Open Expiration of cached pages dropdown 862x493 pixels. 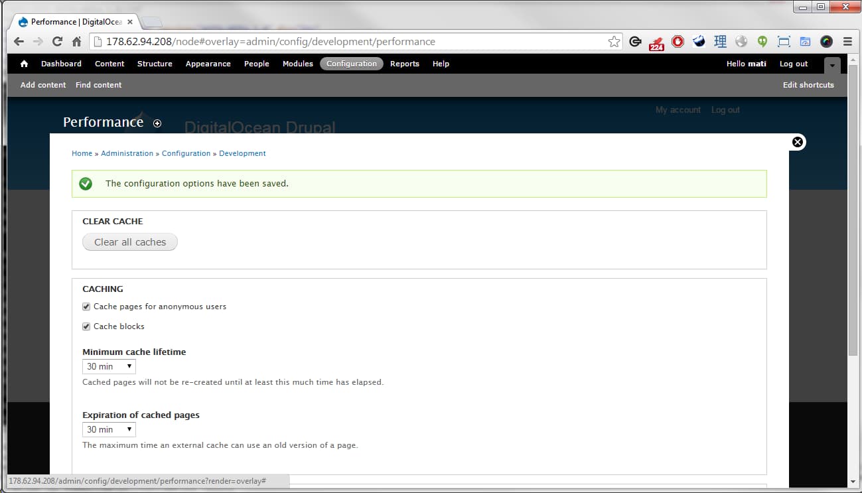click(x=109, y=429)
